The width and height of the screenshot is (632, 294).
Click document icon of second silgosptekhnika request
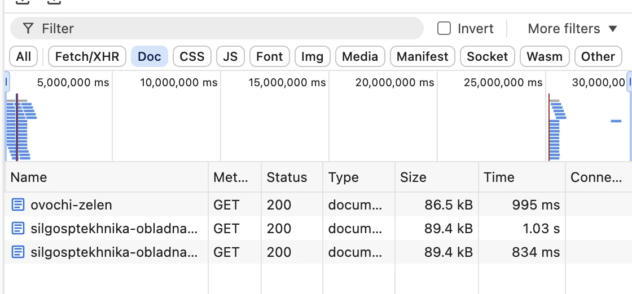pos(17,229)
